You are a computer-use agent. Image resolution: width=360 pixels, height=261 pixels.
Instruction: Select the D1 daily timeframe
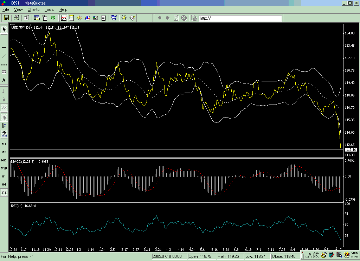point(4,193)
